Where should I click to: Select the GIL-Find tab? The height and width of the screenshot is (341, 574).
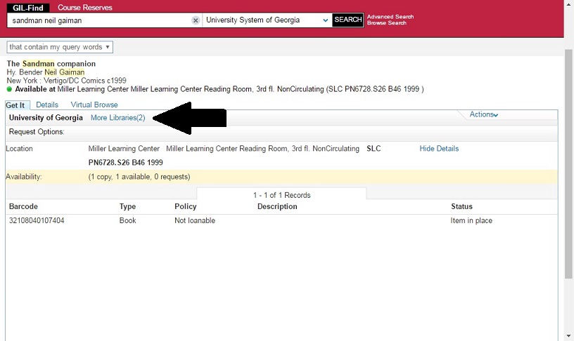[x=28, y=8]
